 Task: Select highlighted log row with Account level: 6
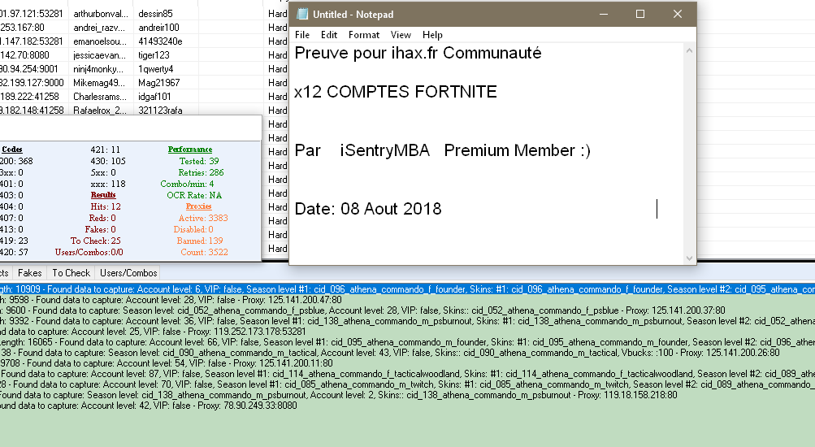coord(408,289)
